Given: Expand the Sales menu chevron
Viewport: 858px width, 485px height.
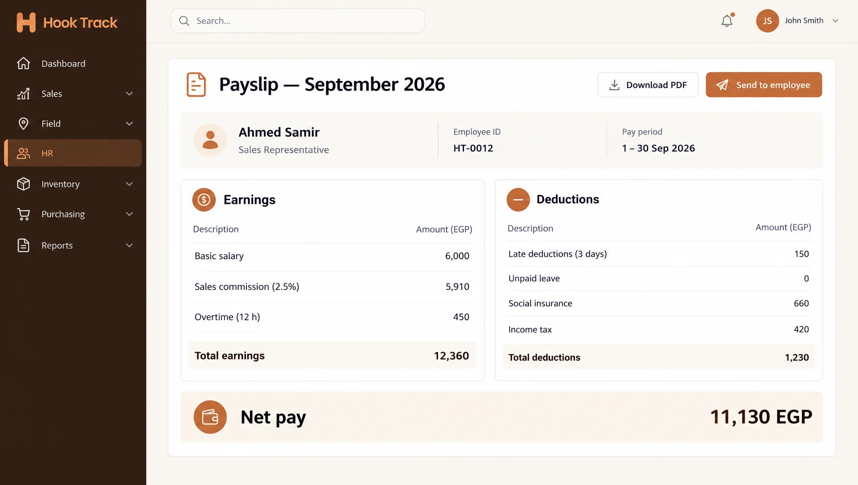Looking at the screenshot, I should coord(129,94).
